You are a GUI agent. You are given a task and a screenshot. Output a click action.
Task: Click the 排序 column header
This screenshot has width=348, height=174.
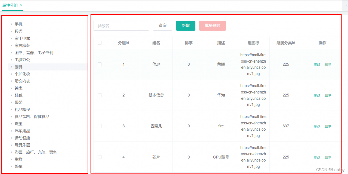click(x=189, y=43)
